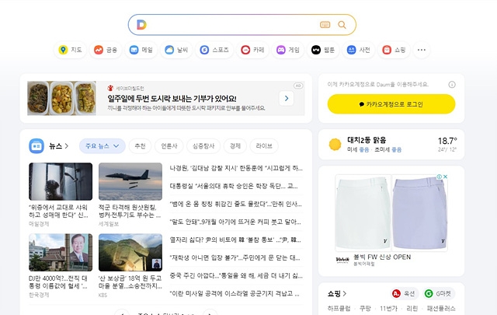Open the 뉴스 section arrow link
This screenshot has width=497, height=315.
(67, 145)
